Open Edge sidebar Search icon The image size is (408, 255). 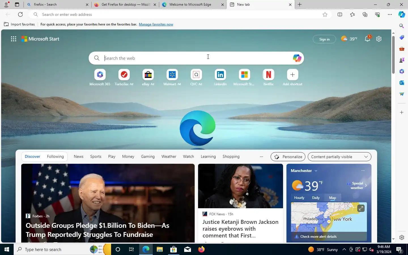[x=401, y=26]
